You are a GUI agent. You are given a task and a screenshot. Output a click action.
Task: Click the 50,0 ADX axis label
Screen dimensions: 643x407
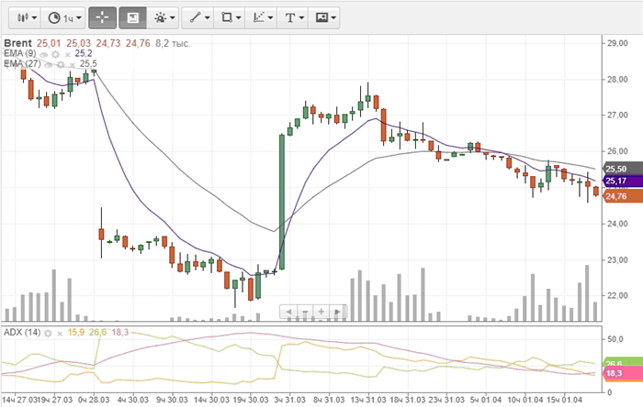615,339
